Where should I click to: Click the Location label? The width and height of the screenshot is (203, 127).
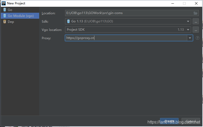[48, 13]
